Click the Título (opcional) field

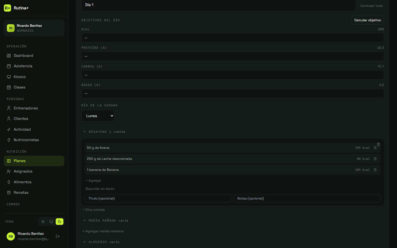coord(158,198)
